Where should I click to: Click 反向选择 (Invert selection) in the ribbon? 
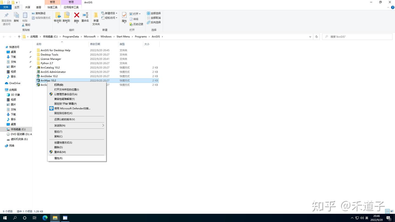pyautogui.click(x=154, y=22)
